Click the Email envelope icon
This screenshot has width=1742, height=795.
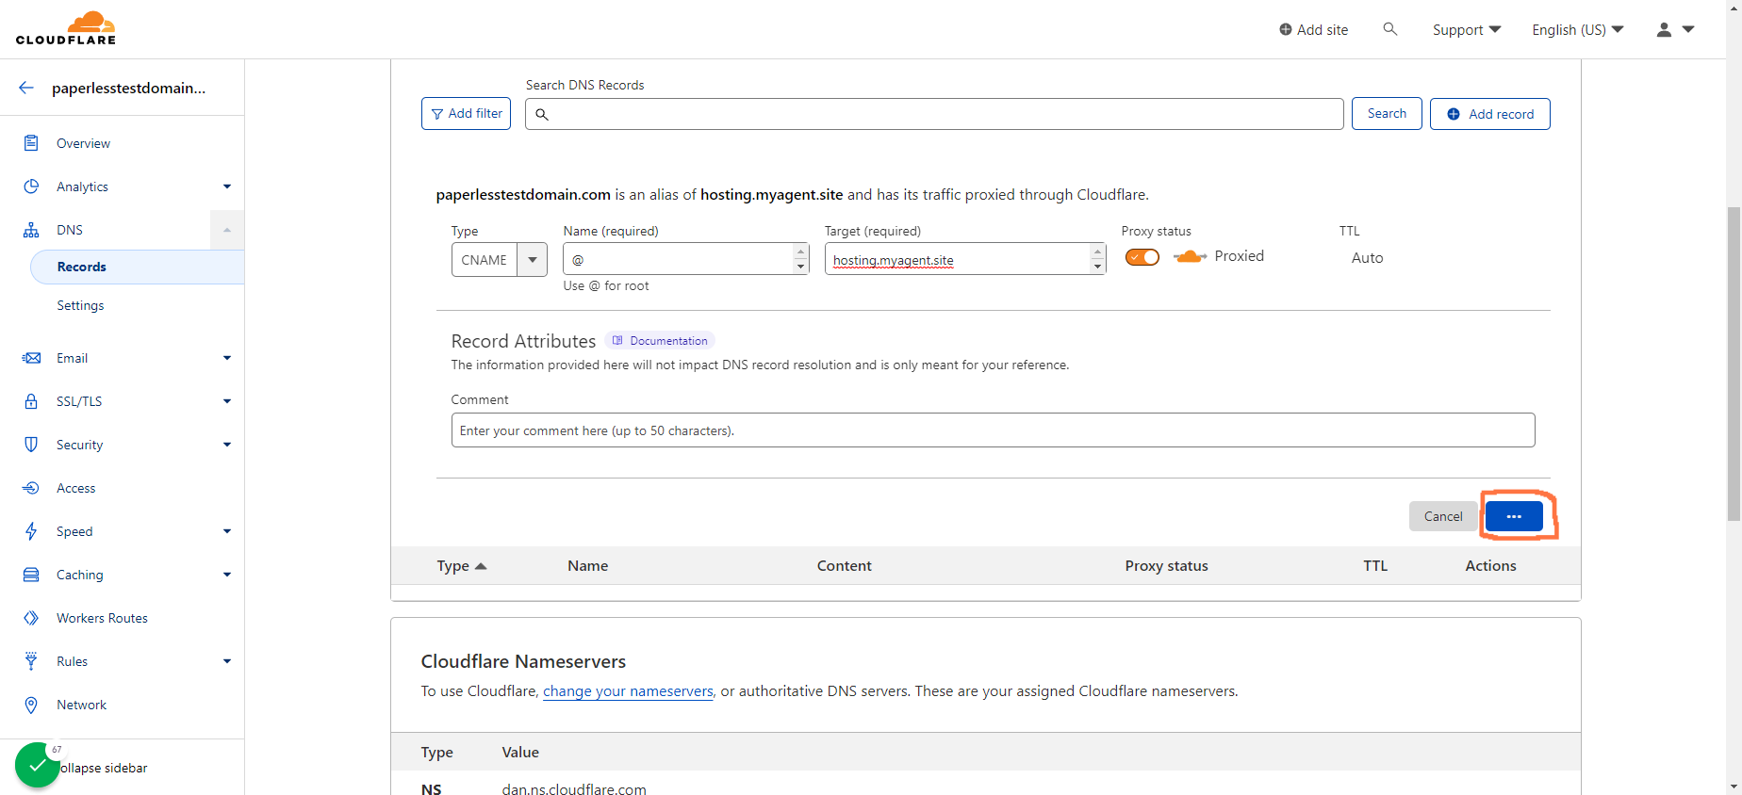click(31, 358)
